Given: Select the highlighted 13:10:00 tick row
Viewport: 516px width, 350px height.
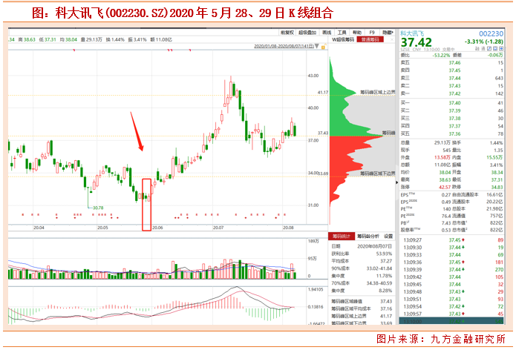Looking at the screenshot, I should coord(451,321).
